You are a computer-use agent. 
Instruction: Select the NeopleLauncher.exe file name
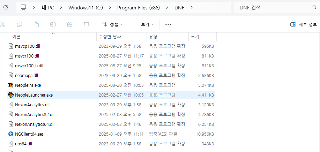[x=34, y=95]
